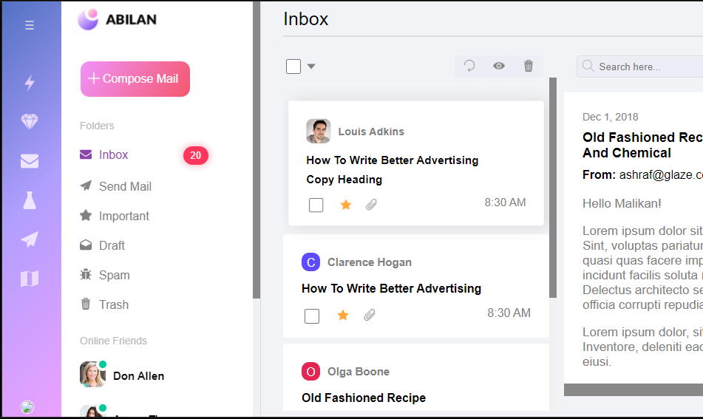Toggle star on Louis Adkins email

346,205
